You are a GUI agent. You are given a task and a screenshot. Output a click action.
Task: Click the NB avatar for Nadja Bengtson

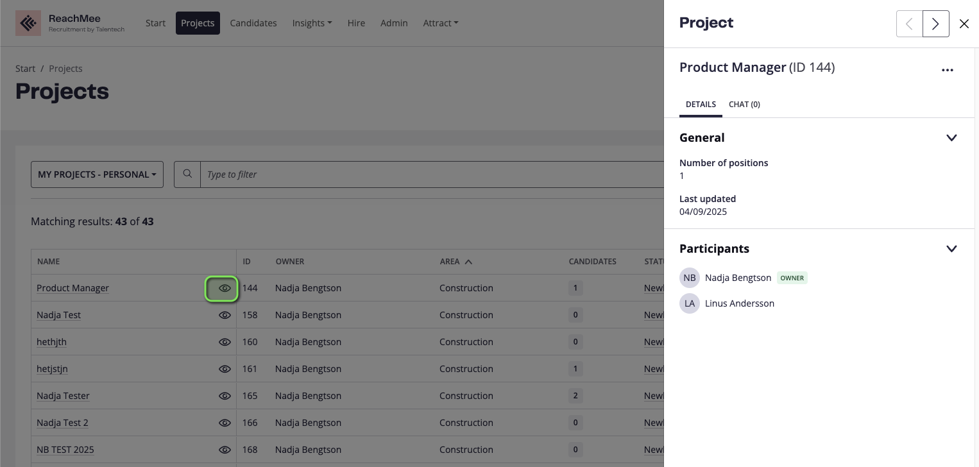pos(690,278)
